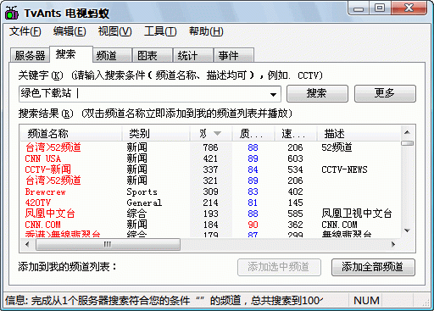Select the 420TV channel
Image resolution: width=434 pixels, height=311 pixels.
click(38, 203)
